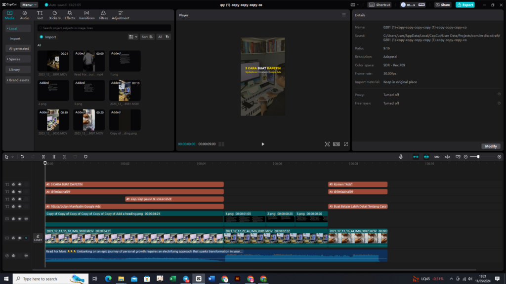The height and width of the screenshot is (284, 506).
Task: Click the Export button
Action: [465, 4]
